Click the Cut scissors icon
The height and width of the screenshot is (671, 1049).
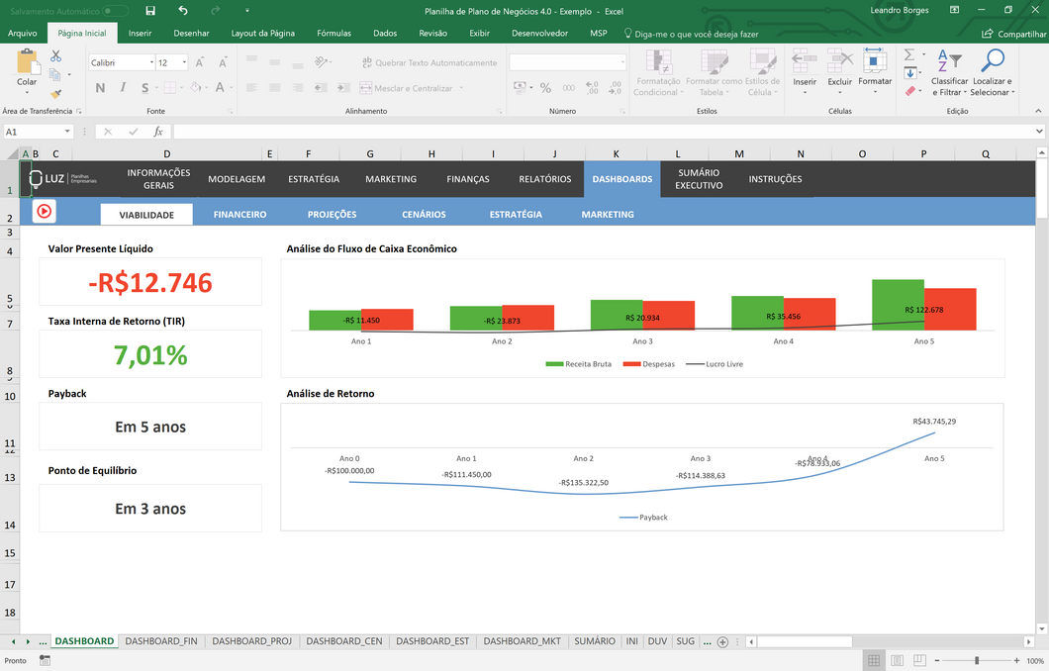click(55, 56)
